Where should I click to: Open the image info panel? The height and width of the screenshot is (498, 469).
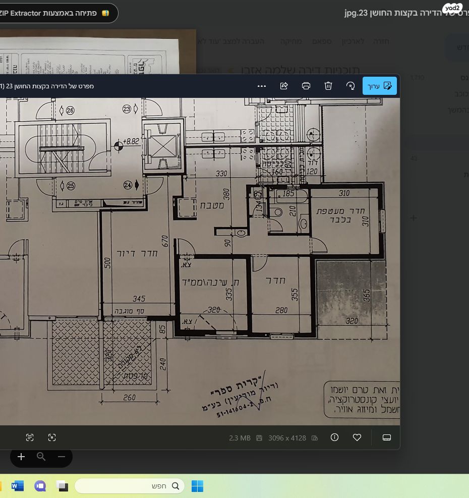pos(334,437)
